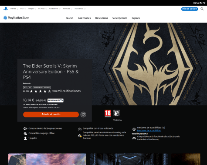Open the Colecciones store tab
Image resolution: width=207 pixels, height=165 pixels.
click(84, 18)
